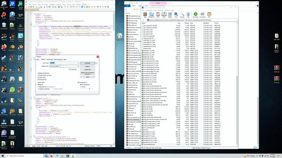Viewport: 282px width, 158px height.
Task: Tick the In selection checkbox
Action: pyautogui.click(x=70, y=69)
